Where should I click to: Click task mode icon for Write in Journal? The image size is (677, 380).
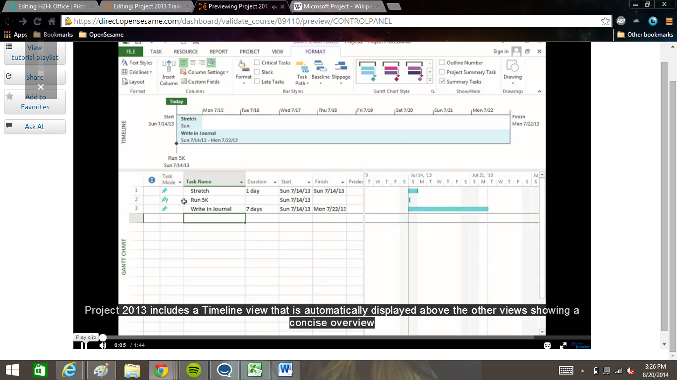pyautogui.click(x=165, y=209)
